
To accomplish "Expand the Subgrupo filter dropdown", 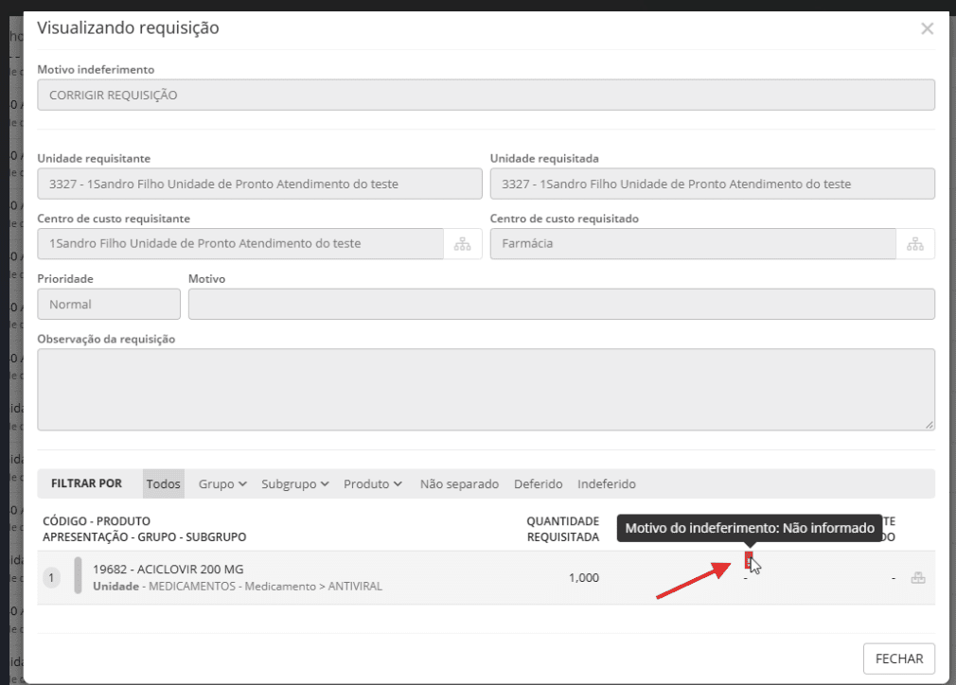I will pos(295,483).
